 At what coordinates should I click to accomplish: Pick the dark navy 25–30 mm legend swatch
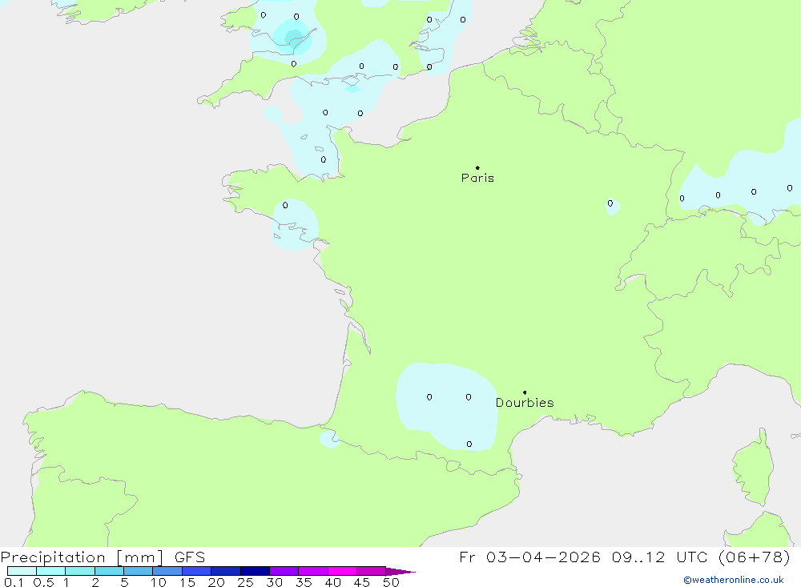point(255,571)
